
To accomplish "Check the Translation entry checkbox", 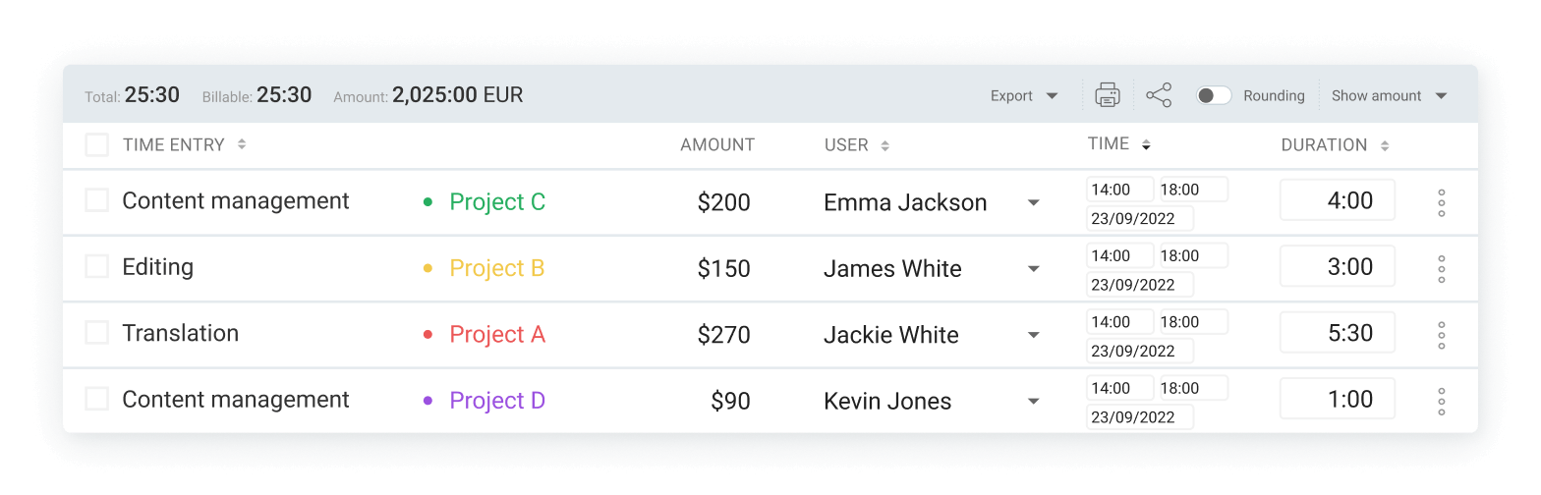I will 96,333.
